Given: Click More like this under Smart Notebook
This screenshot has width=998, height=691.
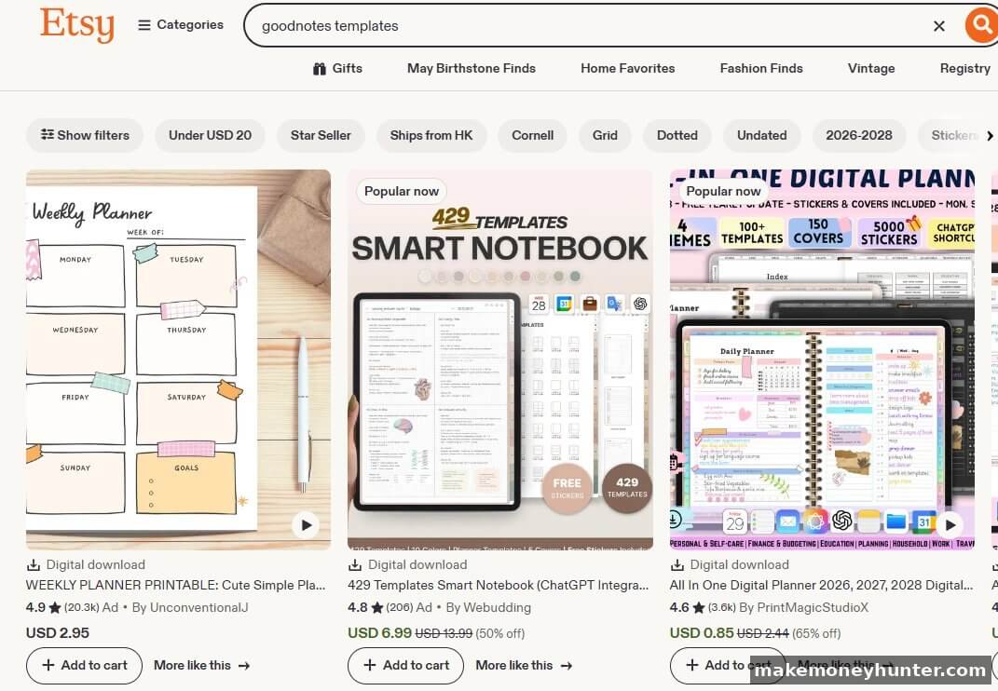Looking at the screenshot, I should [524, 666].
